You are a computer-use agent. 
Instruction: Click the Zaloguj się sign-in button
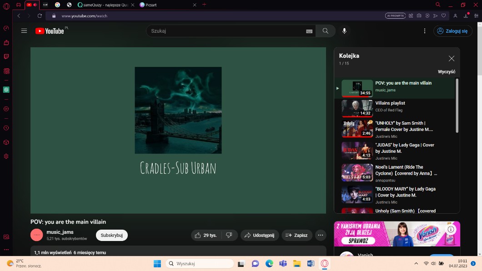point(453,31)
